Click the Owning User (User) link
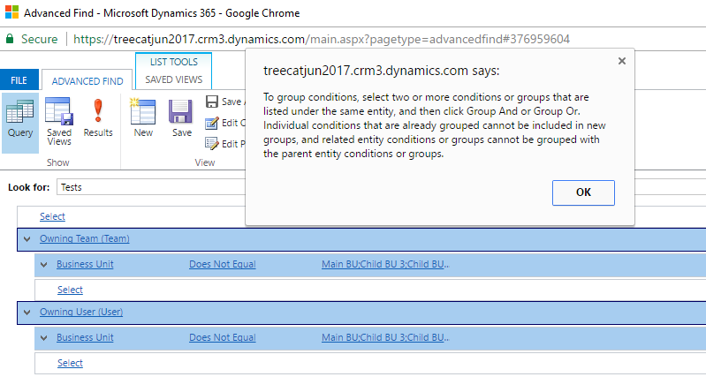706x392 pixels. tap(81, 312)
